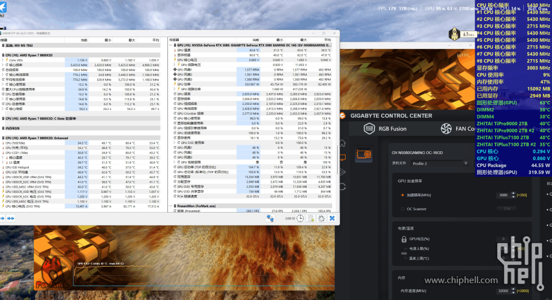Click the rocket booster desktop widget icon
This screenshot has width=552, height=300.
click(454, 34)
